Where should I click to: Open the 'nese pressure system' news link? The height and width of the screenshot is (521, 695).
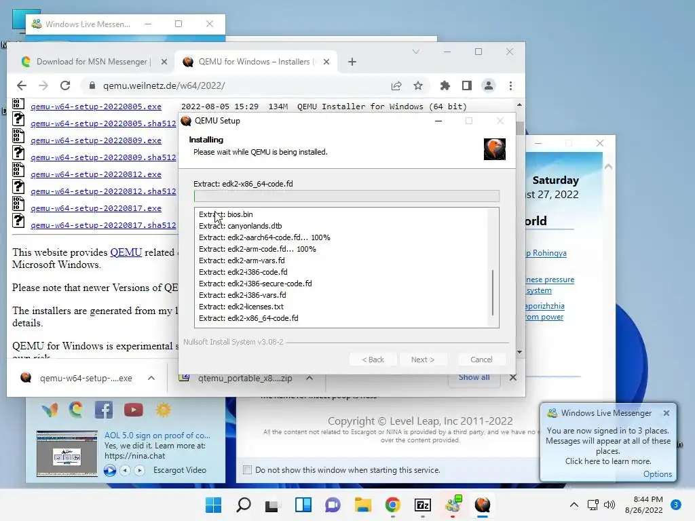[x=550, y=285]
